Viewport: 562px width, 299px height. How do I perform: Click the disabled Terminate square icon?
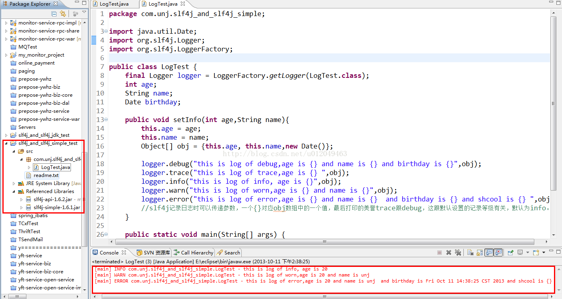[x=439, y=252]
